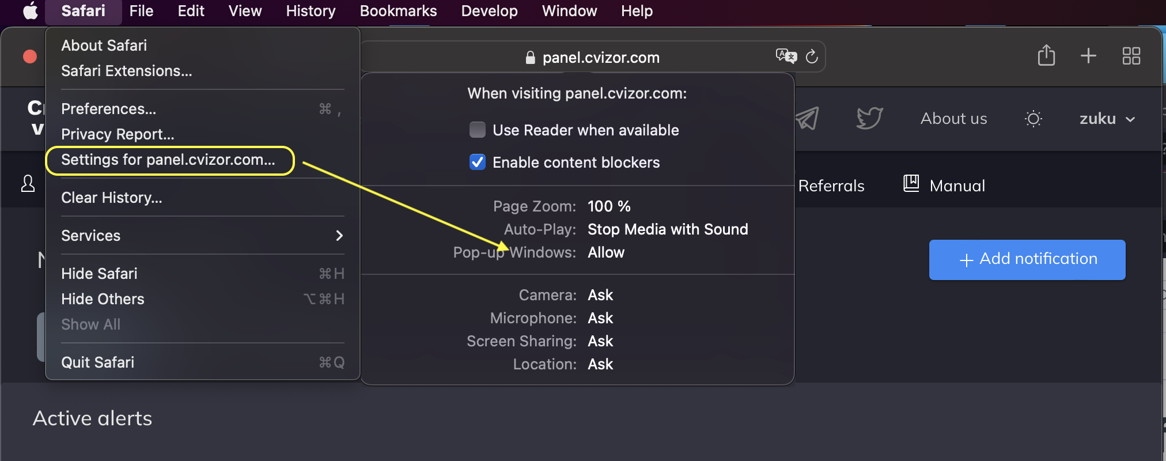
Task: Open the Apple menu
Action: coord(30,11)
